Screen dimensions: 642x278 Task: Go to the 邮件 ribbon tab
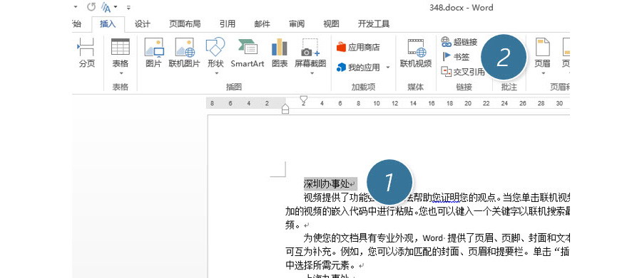tap(262, 24)
